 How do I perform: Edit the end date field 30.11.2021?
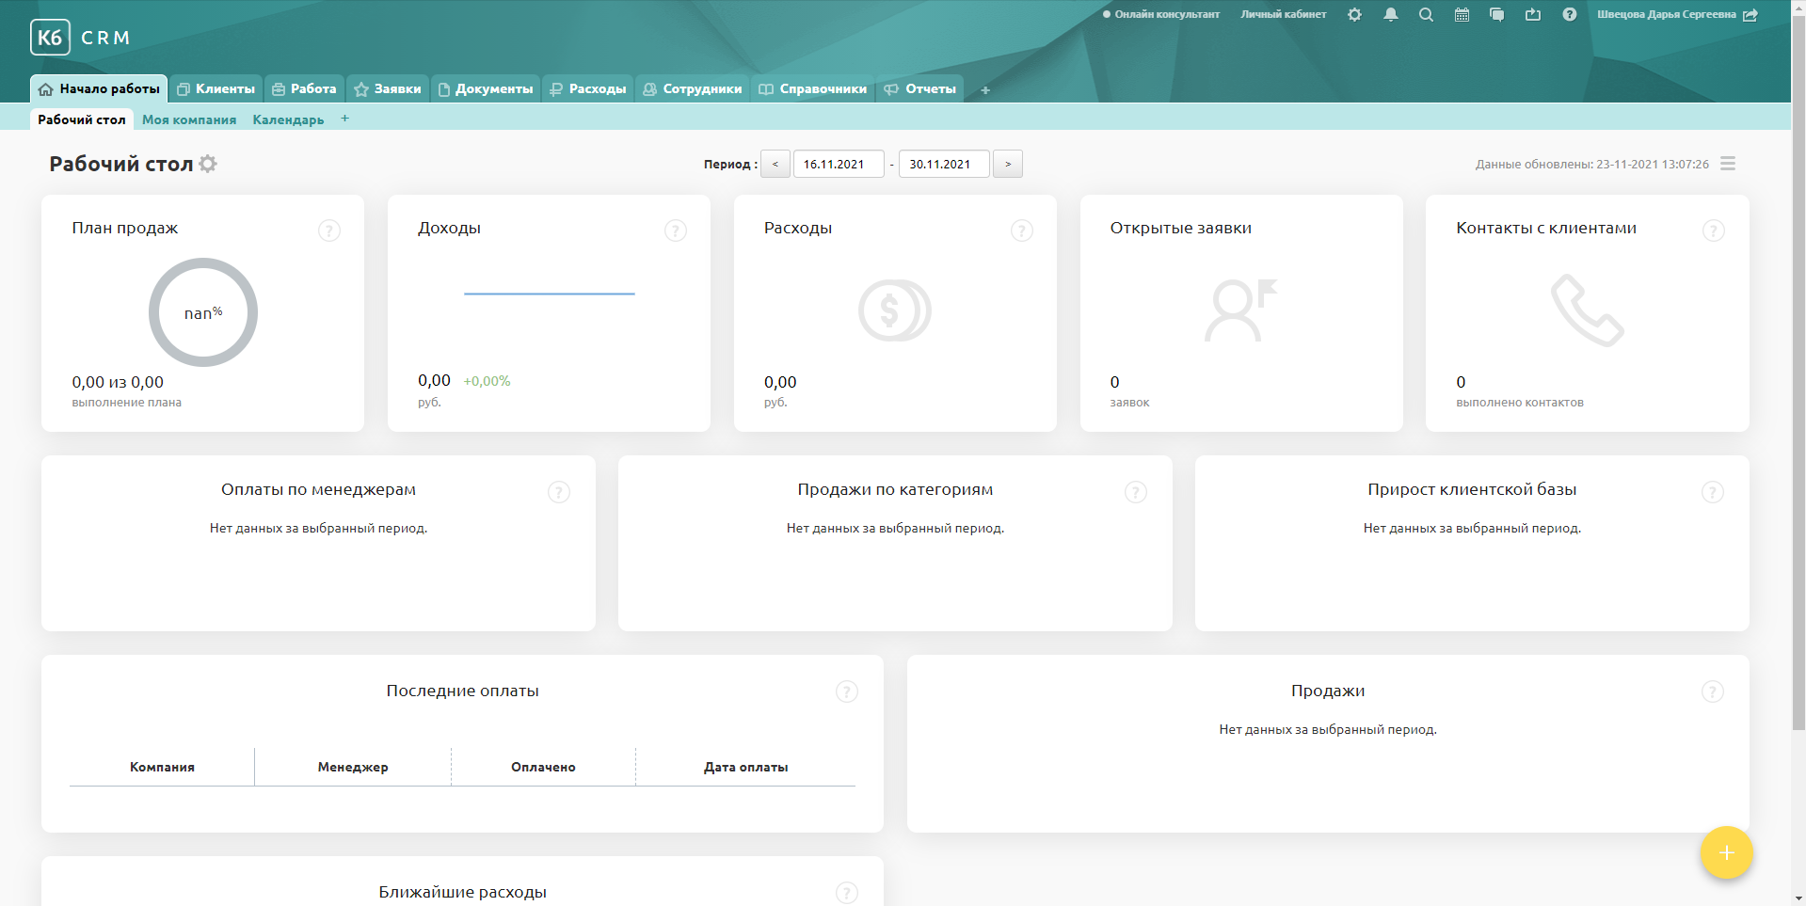[944, 164]
